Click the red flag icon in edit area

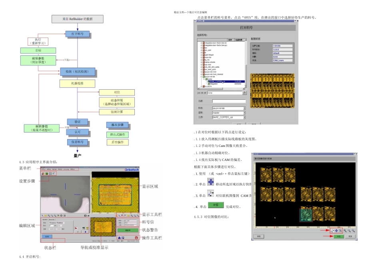pyautogui.click(x=76, y=228)
